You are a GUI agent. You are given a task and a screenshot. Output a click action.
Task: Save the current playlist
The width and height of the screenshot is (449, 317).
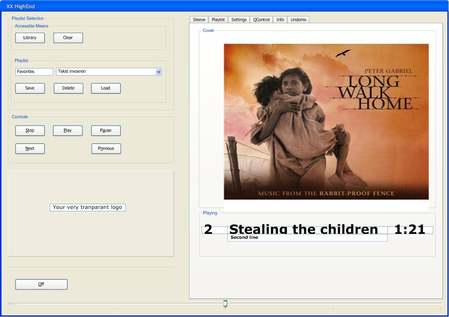30,89
